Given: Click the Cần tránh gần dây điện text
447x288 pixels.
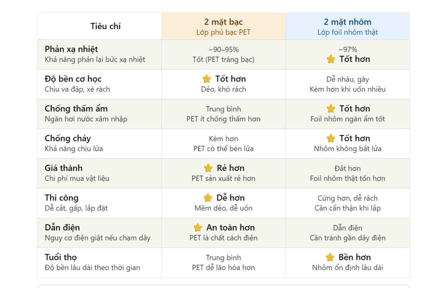Looking at the screenshot, I should coord(347,238).
